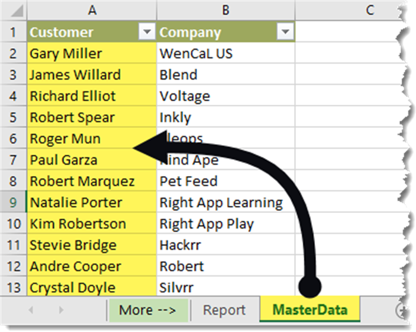Open the green "More -->" sheet tab
Image resolution: width=416 pixels, height=332 pixels.
tap(147, 310)
